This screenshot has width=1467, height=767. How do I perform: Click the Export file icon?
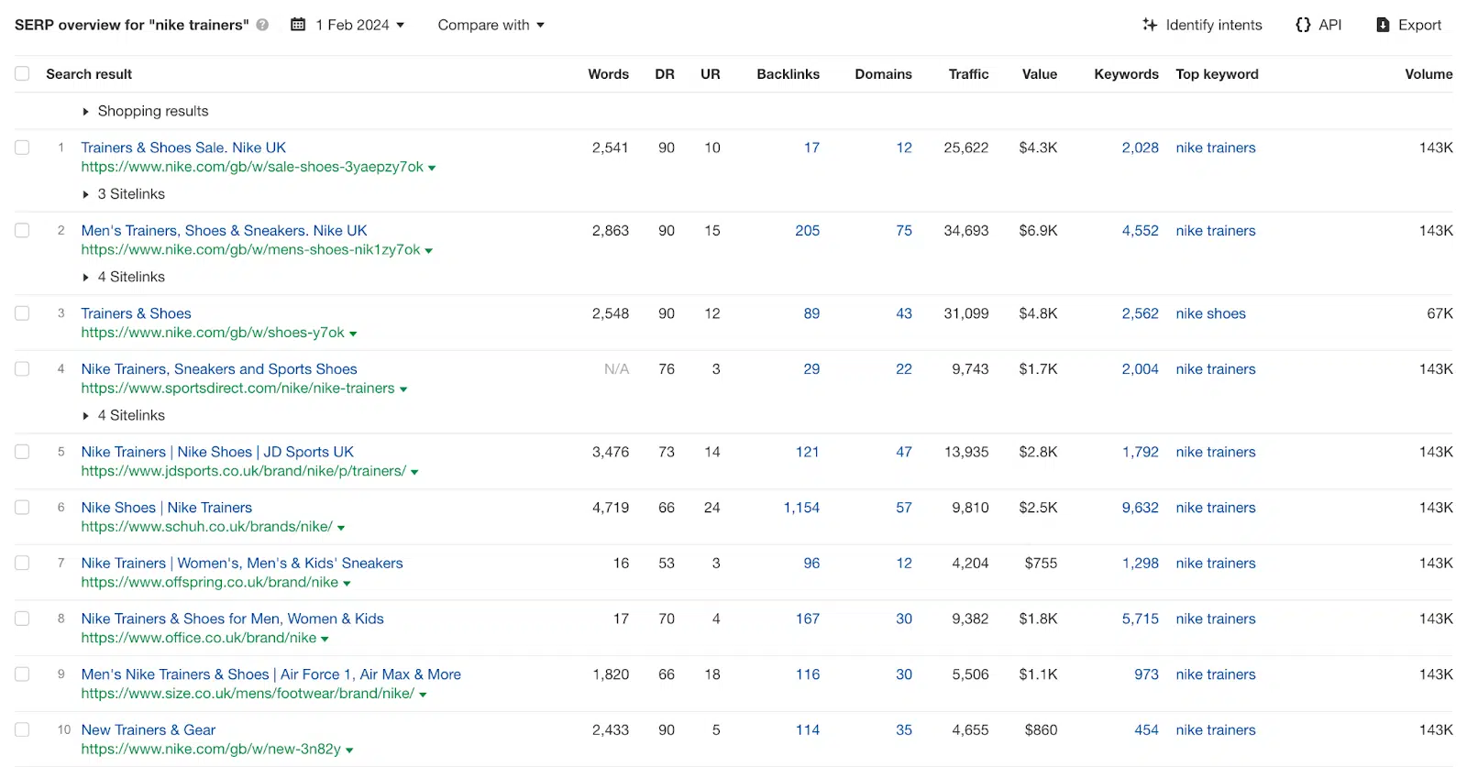(1383, 25)
